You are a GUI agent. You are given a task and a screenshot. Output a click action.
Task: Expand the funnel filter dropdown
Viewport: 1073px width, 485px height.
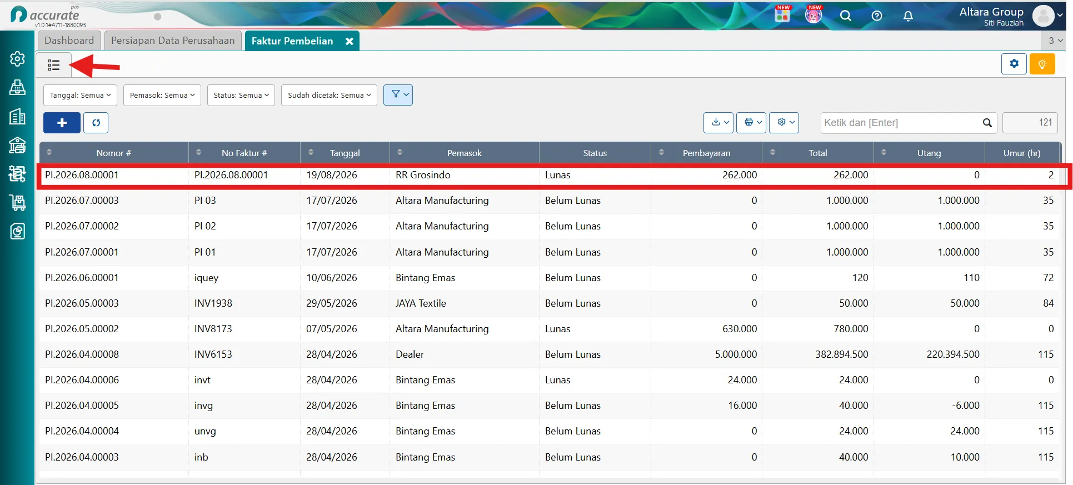(x=398, y=95)
